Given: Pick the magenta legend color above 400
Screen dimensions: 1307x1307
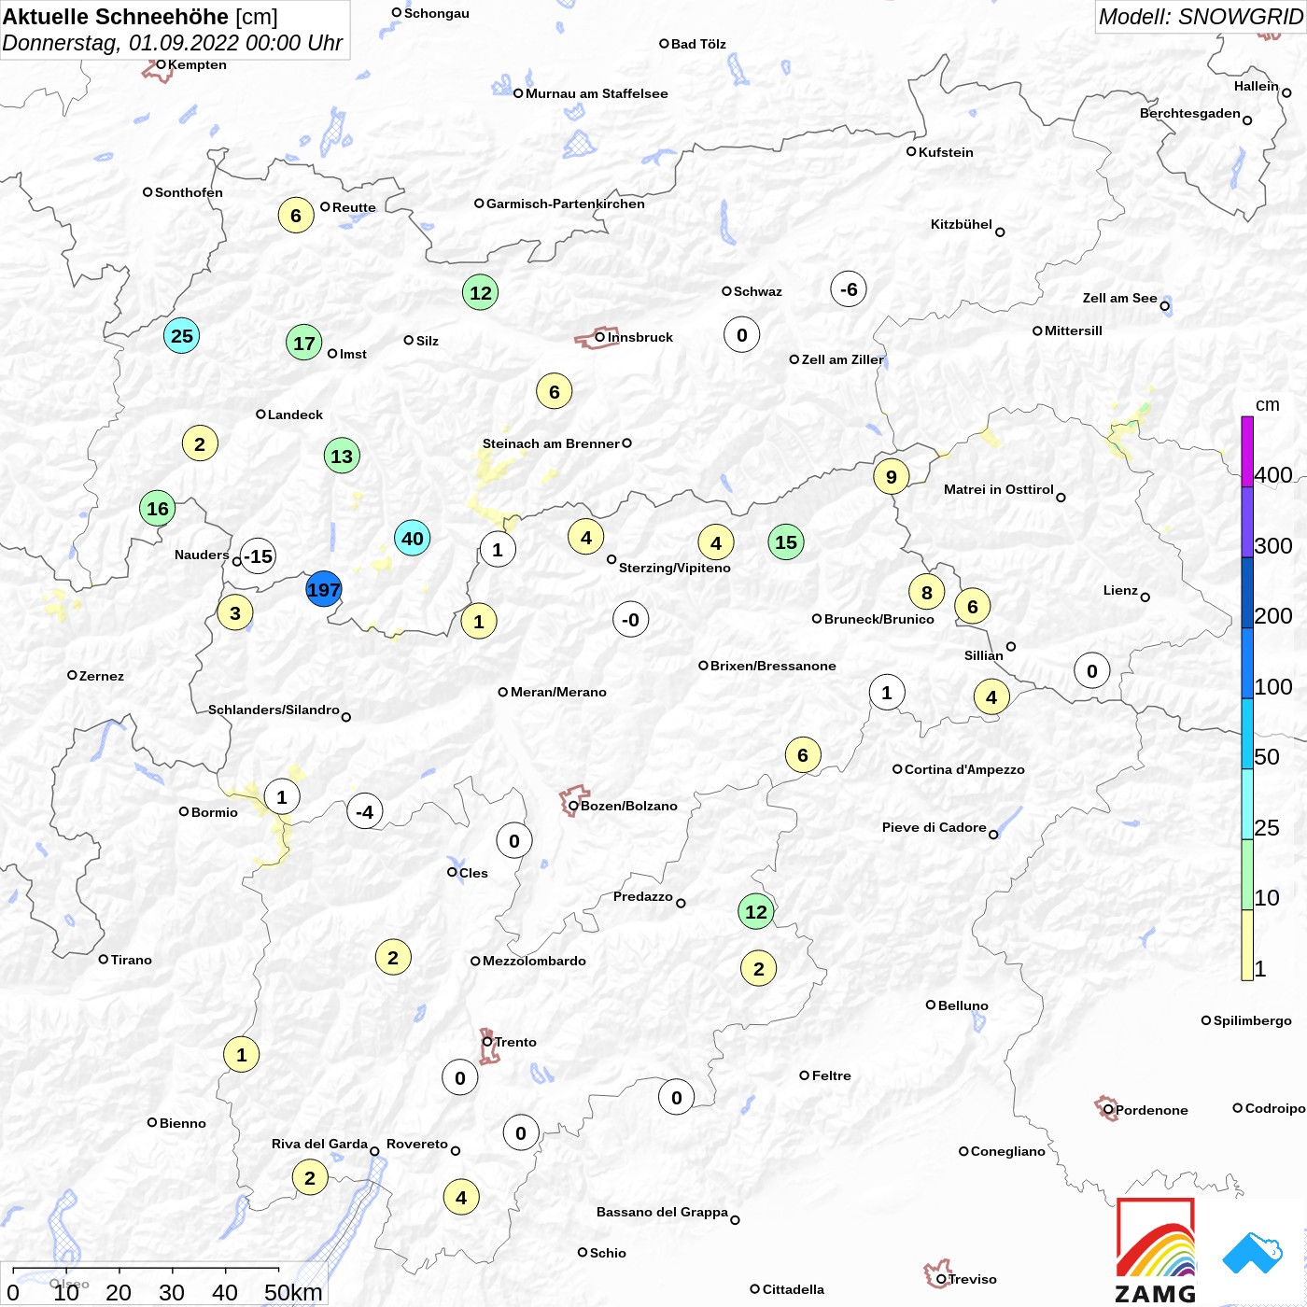Looking at the screenshot, I should pos(1247,451).
